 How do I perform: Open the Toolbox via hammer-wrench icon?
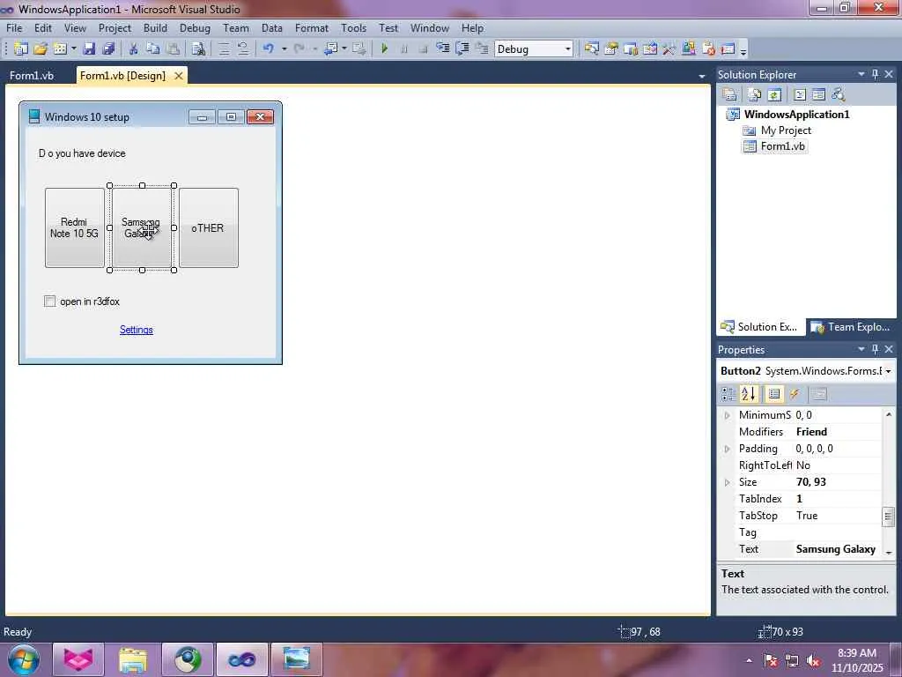[669, 49]
